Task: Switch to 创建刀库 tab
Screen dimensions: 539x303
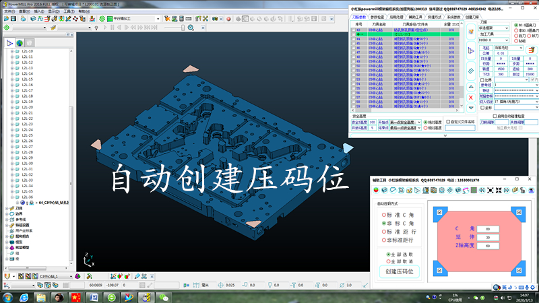Action: pos(472,18)
